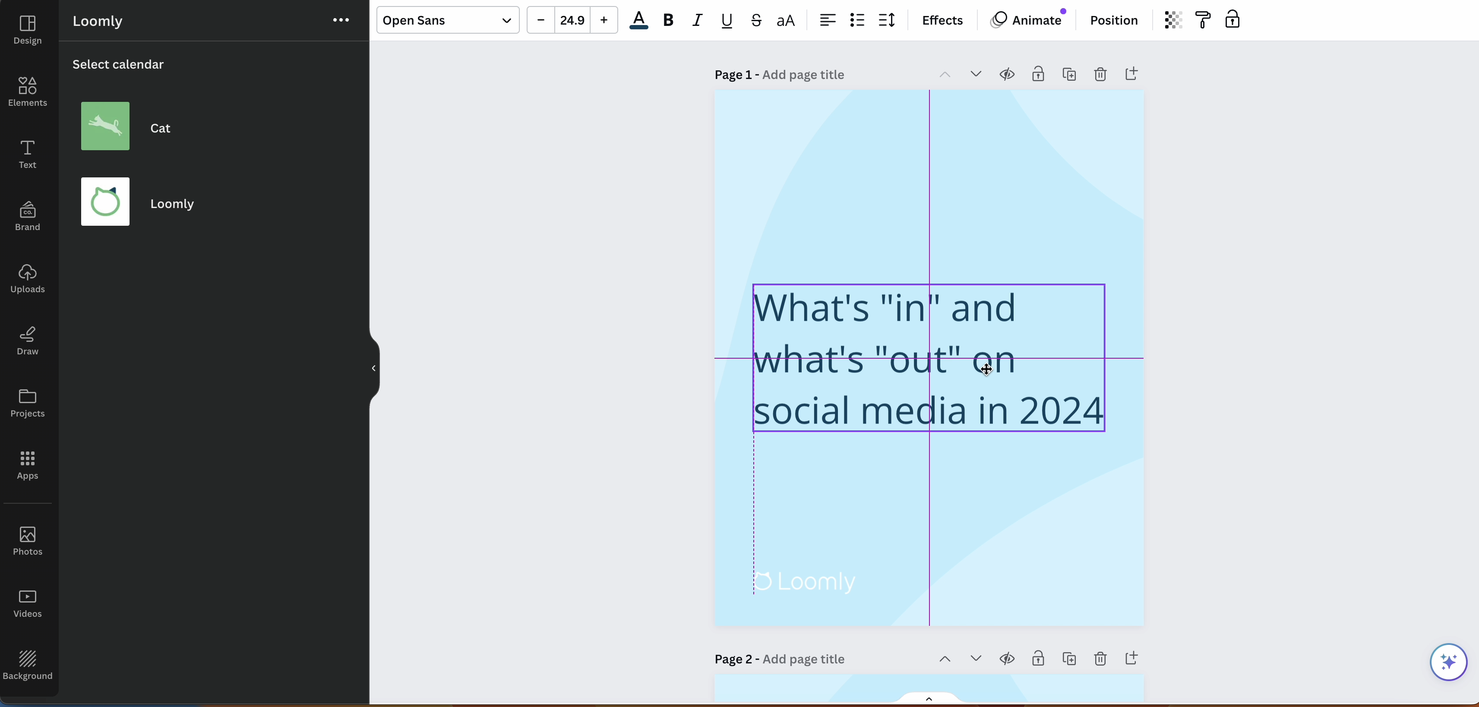Screen dimensions: 1479x707
Task: Duplicate Page 1 with the copy icon
Action: click(x=1069, y=74)
